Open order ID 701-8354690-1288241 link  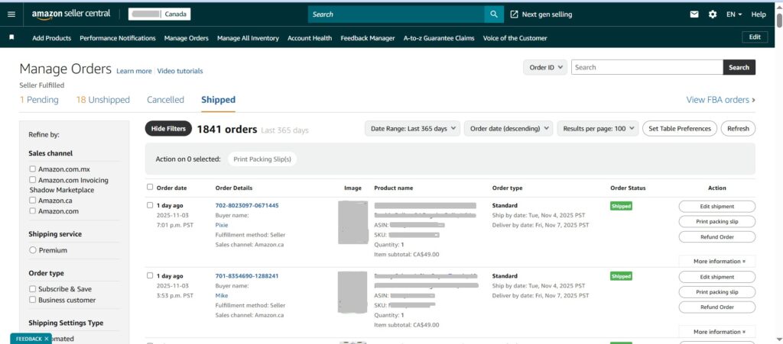247,276
